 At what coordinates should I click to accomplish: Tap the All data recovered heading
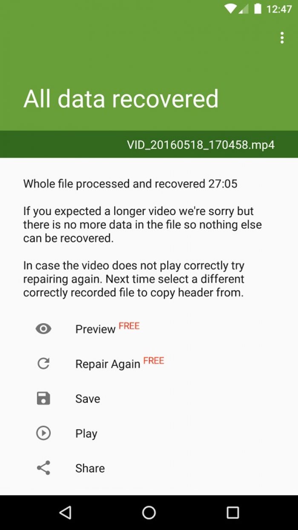(121, 99)
